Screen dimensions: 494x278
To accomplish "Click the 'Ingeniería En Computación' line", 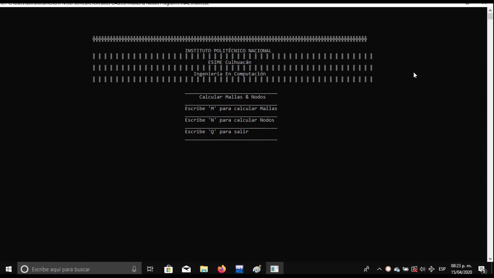I will (230, 74).
